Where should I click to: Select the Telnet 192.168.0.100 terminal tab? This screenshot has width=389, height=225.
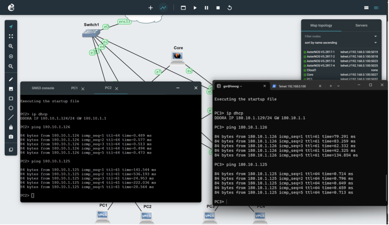point(292,86)
